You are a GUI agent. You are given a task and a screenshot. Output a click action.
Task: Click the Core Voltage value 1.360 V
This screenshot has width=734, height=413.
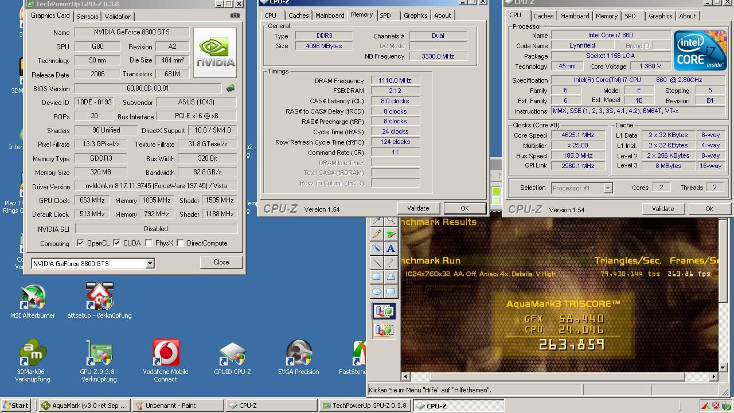click(650, 66)
